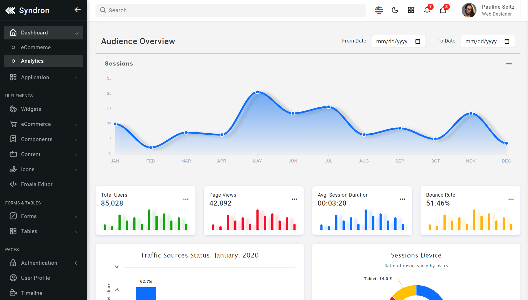Viewport: 528px width, 300px height.
Task: Open the language flag selector
Action: (379, 10)
